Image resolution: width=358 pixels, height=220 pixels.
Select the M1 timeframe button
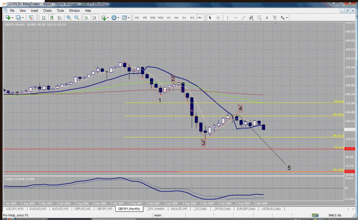pyautogui.click(x=137, y=18)
